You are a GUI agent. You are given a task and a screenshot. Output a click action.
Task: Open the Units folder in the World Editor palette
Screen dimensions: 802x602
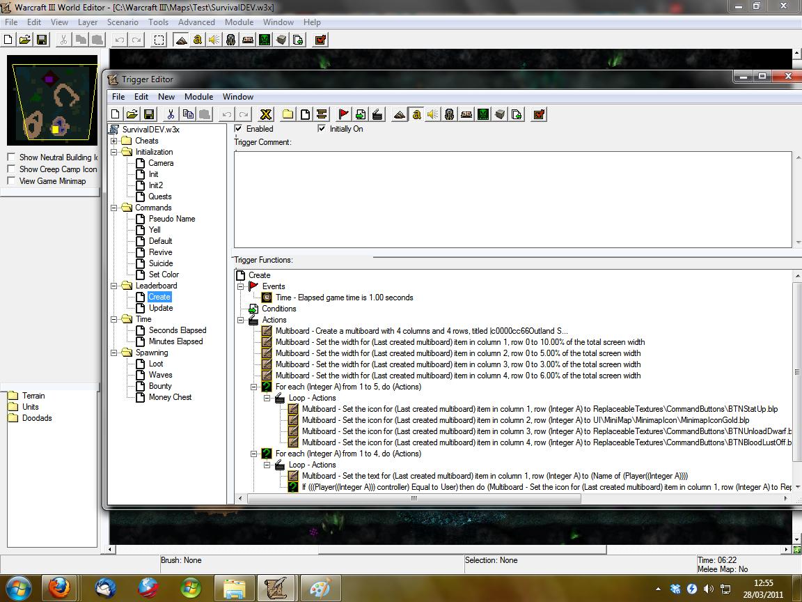pos(30,407)
